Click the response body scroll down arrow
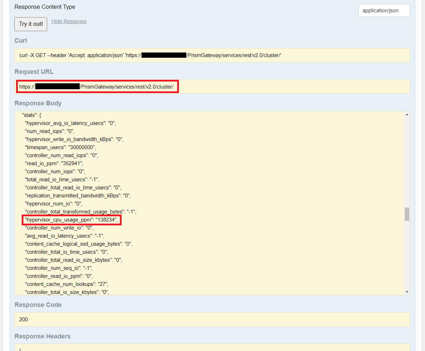Screen dimensions: 425x351 (x=407, y=292)
